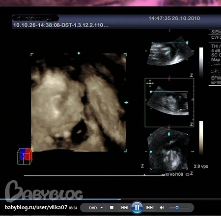The width and height of the screenshot is (221, 216).
Task: Select the four-arrow move crosshair icon
Action: click(150, 83)
